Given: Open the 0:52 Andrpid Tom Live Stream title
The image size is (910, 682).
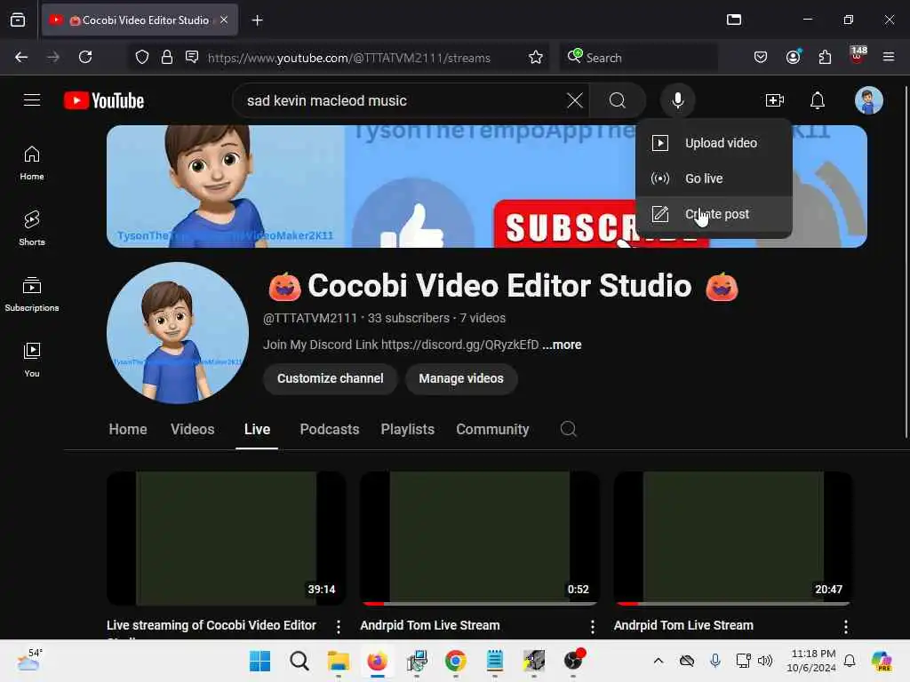Looking at the screenshot, I should 429,625.
